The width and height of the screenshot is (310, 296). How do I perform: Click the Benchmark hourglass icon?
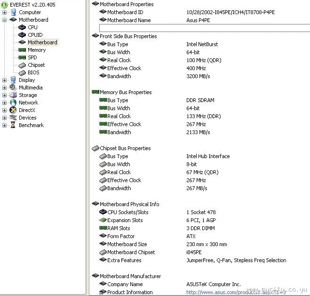click(x=13, y=125)
